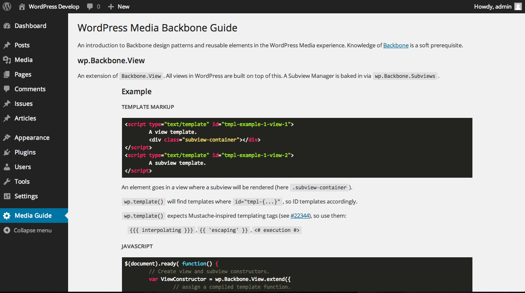Screen dimensions: 525x293
Task: Click the $(document).ready code line
Action: 172,263
